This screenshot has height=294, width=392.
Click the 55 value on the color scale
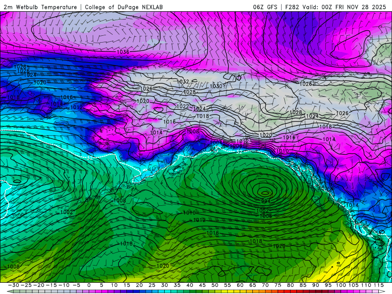pyautogui.click(x=227, y=285)
